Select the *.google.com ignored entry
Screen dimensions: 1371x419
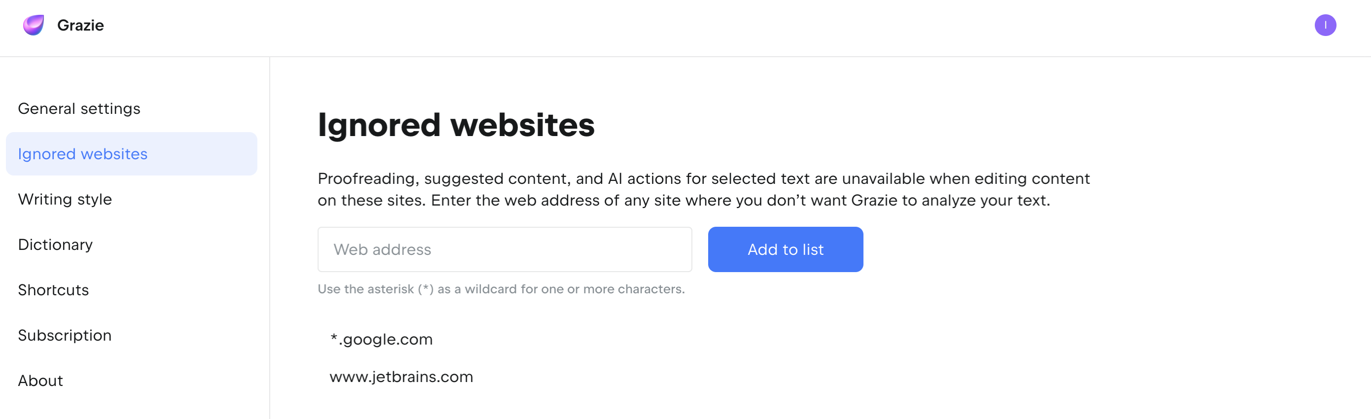coord(381,339)
